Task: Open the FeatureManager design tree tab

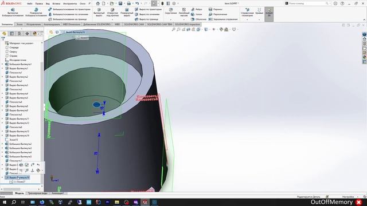Action: tap(4, 34)
